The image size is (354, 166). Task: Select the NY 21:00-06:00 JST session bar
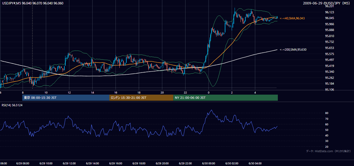[x=225, y=98]
